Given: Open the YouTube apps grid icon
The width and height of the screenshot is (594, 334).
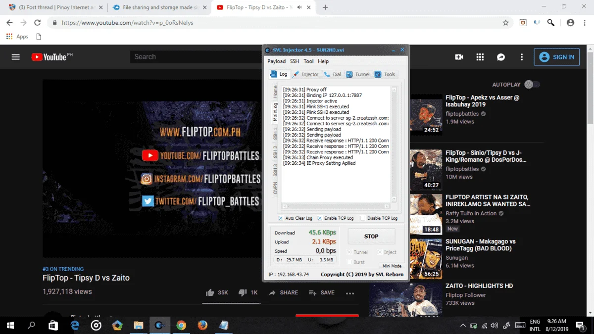Looking at the screenshot, I should [480, 57].
